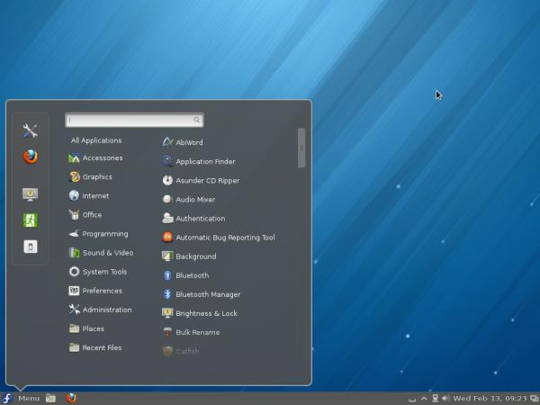Open Bluetooth Manager
The height and width of the screenshot is (405, 540).
[x=207, y=294]
